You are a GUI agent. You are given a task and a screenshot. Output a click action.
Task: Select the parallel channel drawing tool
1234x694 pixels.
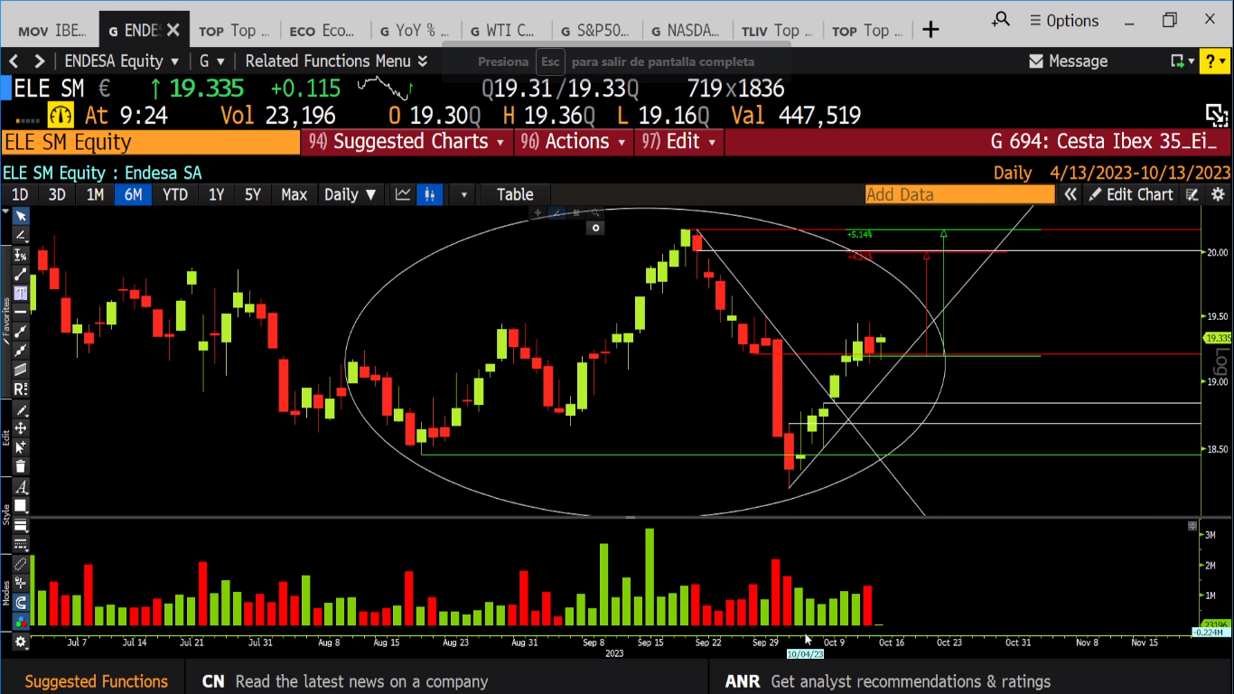(20, 370)
